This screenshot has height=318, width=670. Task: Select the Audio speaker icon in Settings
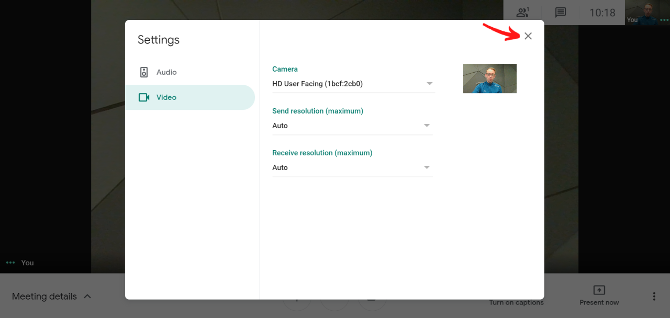(x=143, y=72)
